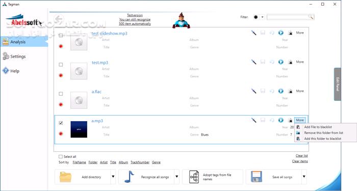Sort the list by Artist
357x191 pixels.
click(104, 162)
